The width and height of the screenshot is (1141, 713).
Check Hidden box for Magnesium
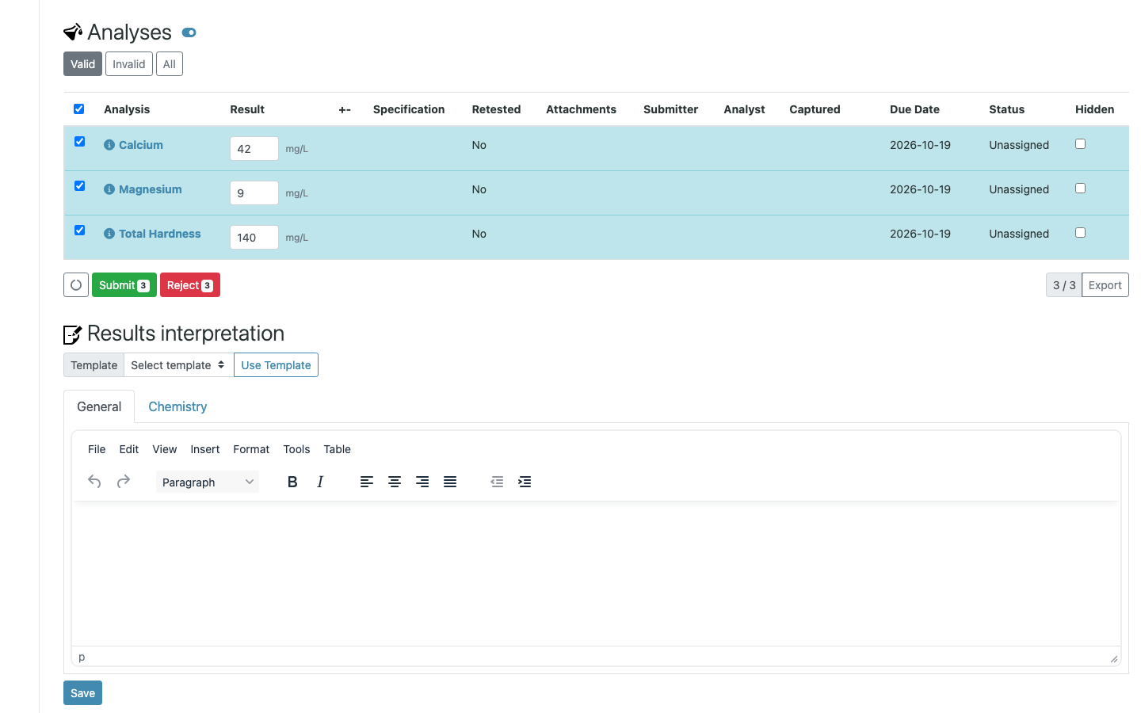pyautogui.click(x=1080, y=188)
